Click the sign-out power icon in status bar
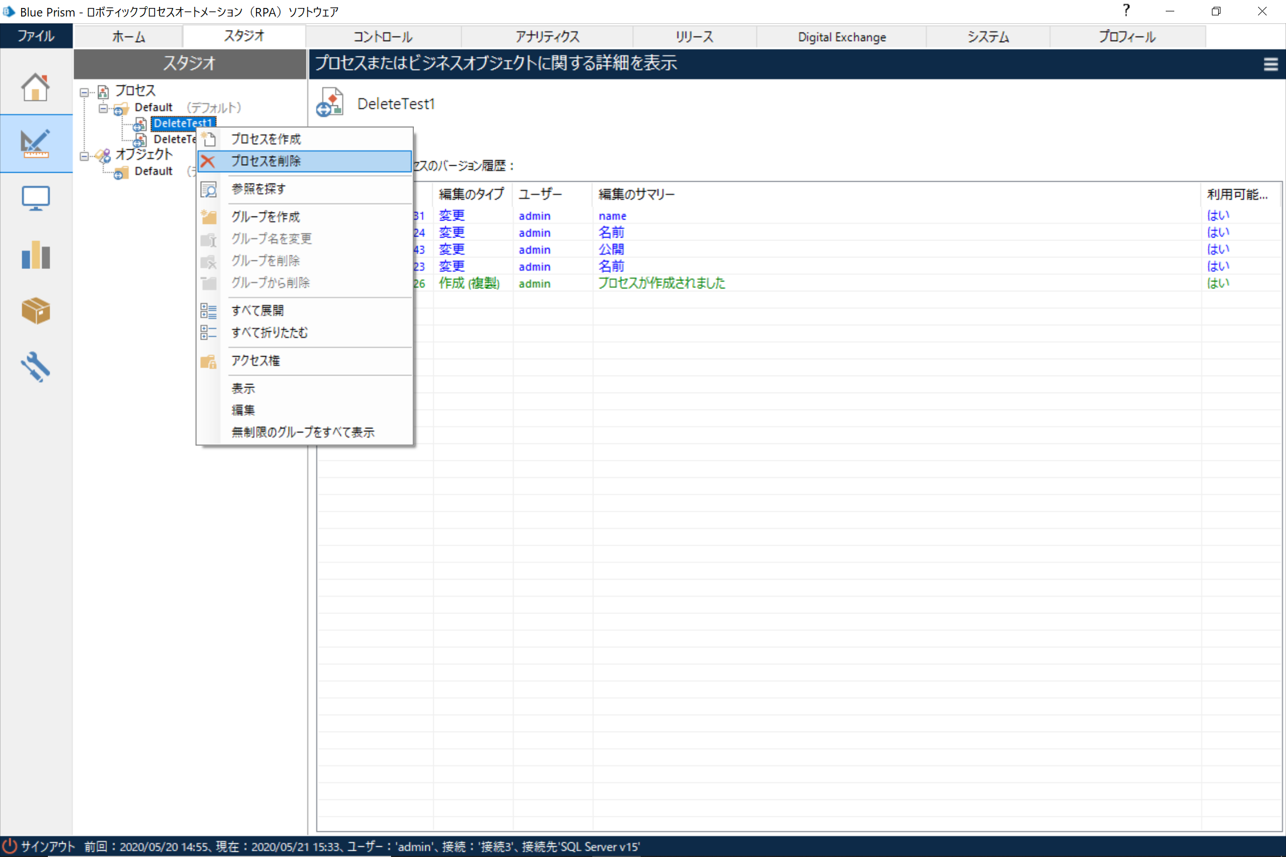Image resolution: width=1286 pixels, height=857 pixels. click(x=10, y=847)
